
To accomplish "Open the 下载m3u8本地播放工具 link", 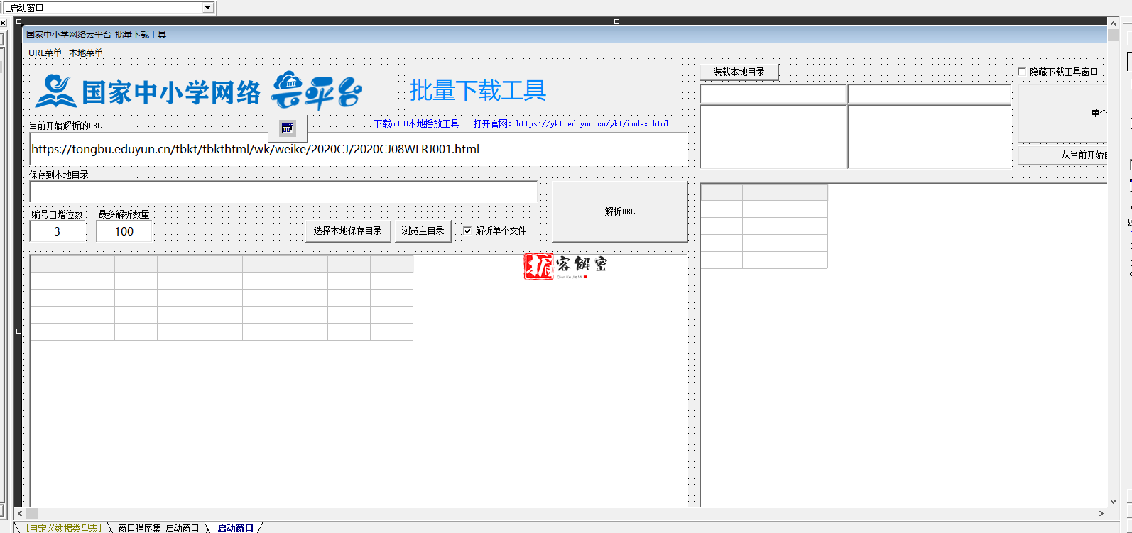I will (x=417, y=123).
